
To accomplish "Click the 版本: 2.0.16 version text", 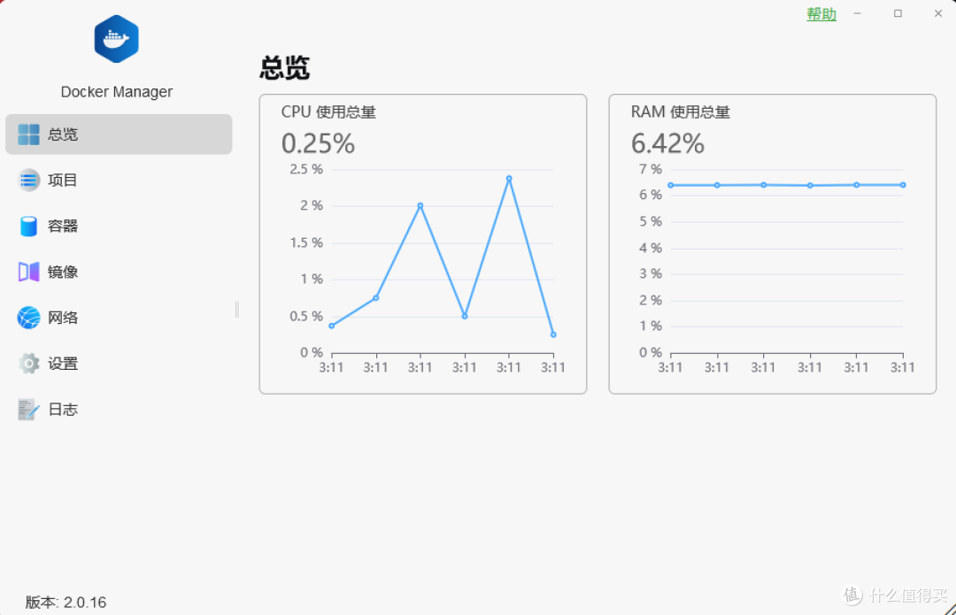I will (66, 603).
